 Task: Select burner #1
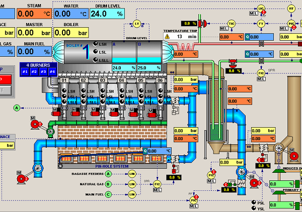[25, 72]
